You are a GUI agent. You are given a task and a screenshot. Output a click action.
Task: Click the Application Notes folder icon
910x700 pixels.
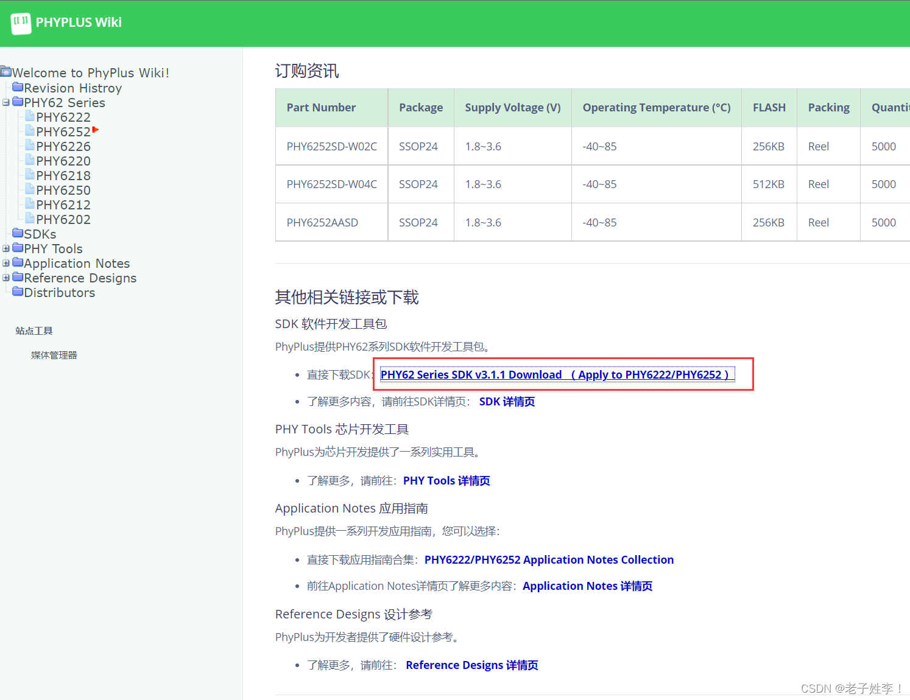coord(18,262)
